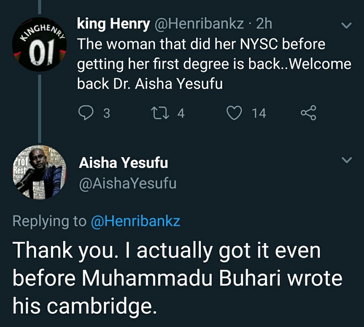Viewport: 364px width, 327px height.
Task: Open the tweet via its 2h timestamp
Action: pos(264,24)
